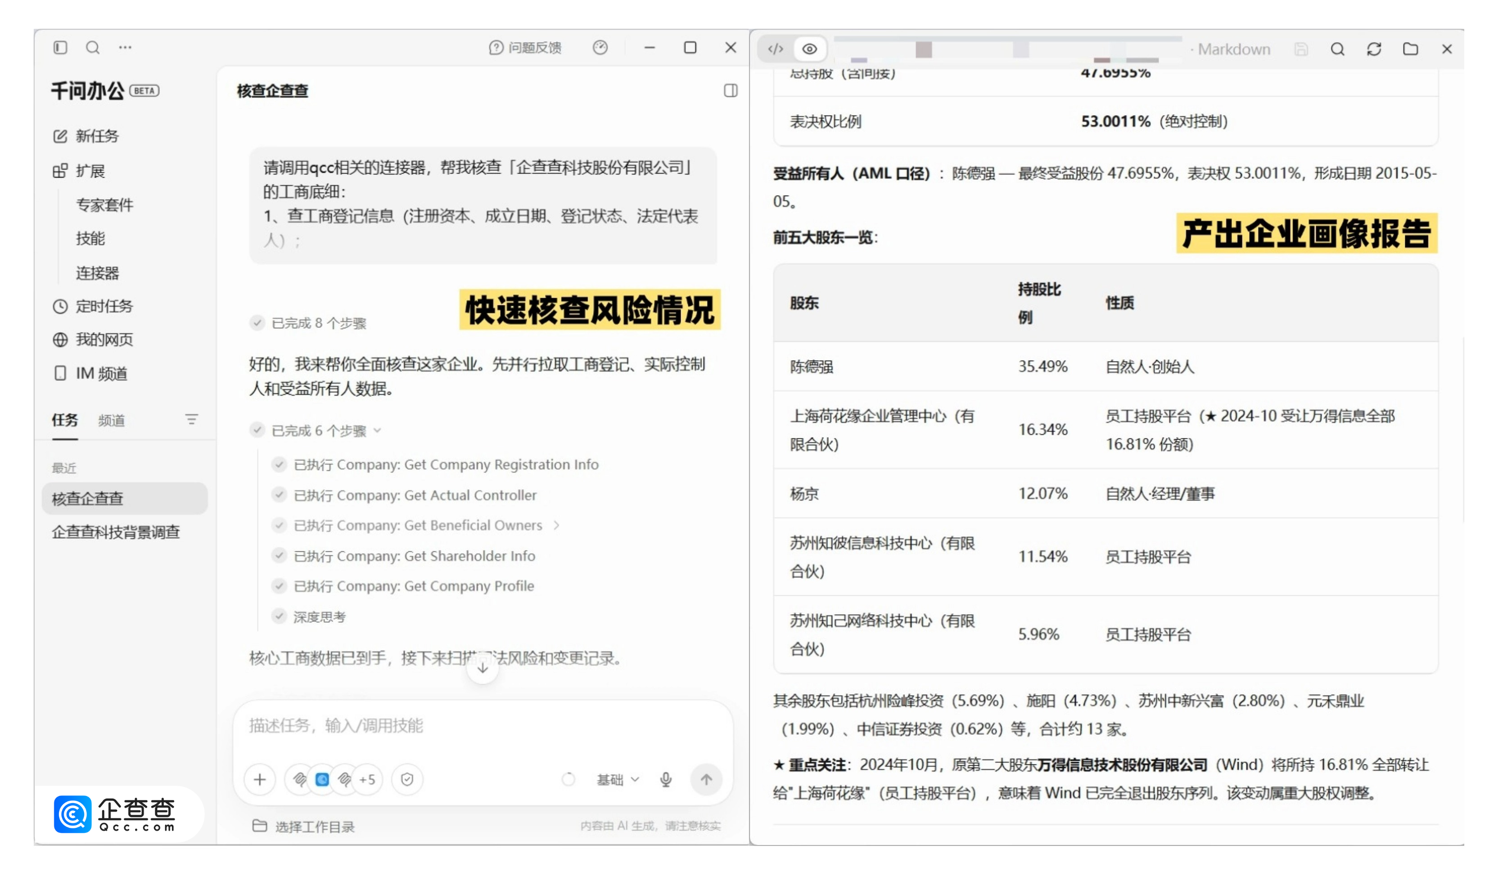Image resolution: width=1498 pixels, height=880 pixels.
Task: Open 问题反馈 feedback
Action: click(525, 48)
